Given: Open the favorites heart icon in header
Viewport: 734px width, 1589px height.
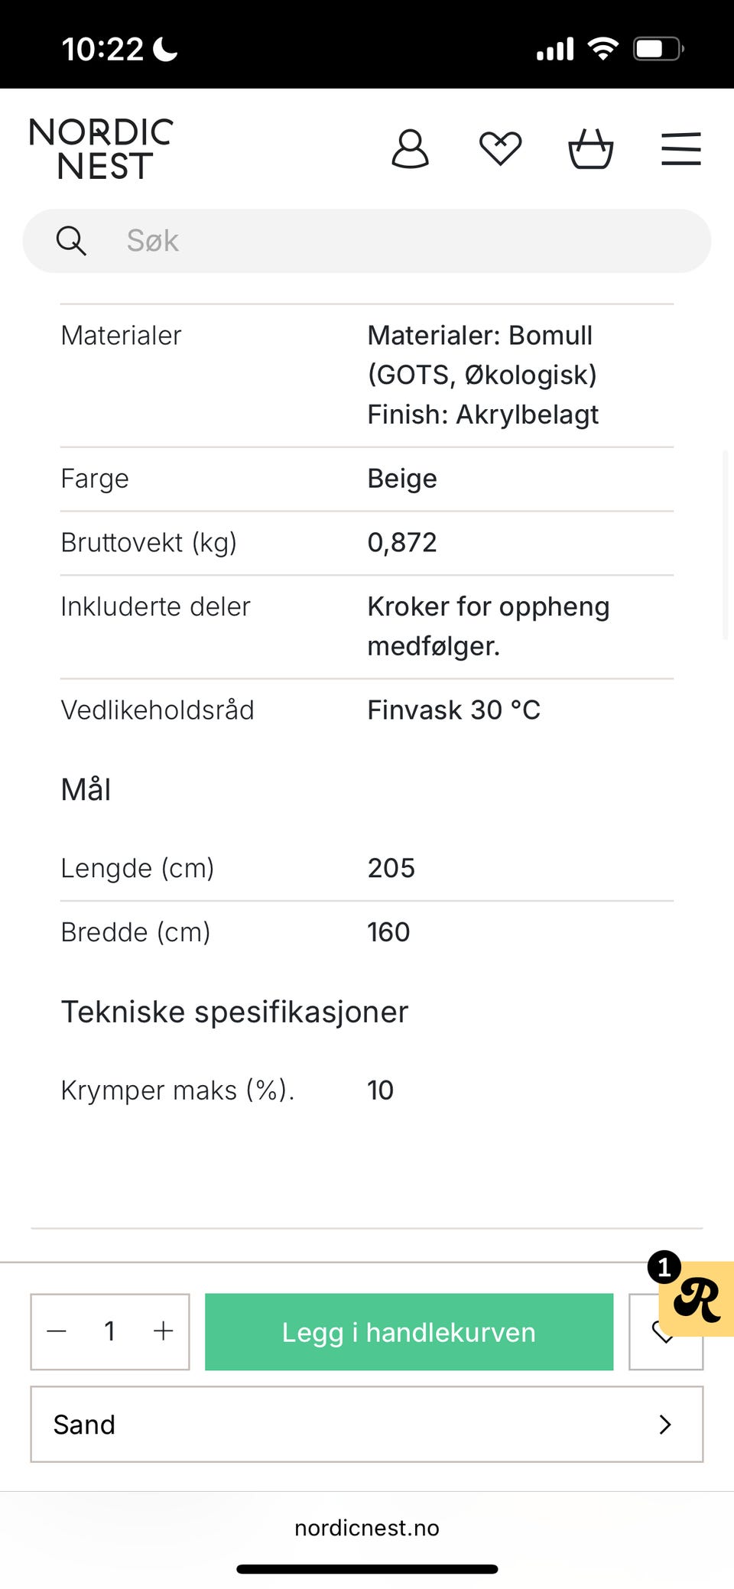Looking at the screenshot, I should coord(500,148).
